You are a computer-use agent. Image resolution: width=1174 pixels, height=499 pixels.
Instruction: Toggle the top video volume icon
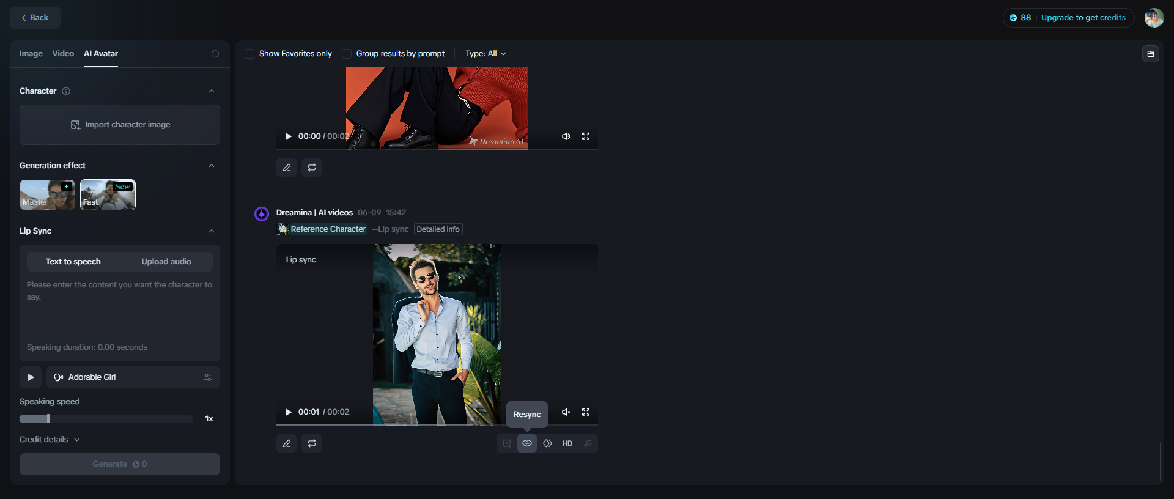(566, 136)
